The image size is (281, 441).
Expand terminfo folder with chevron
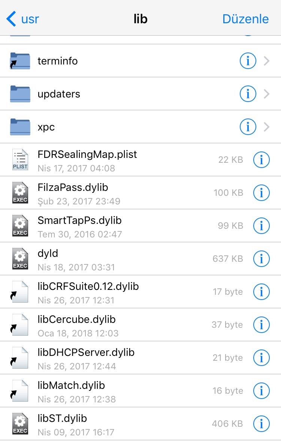267,61
